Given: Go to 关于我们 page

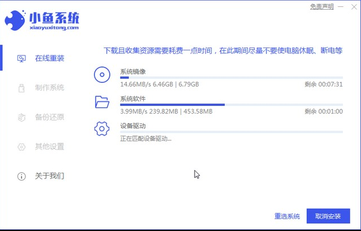Looking at the screenshot, I should tap(49, 176).
